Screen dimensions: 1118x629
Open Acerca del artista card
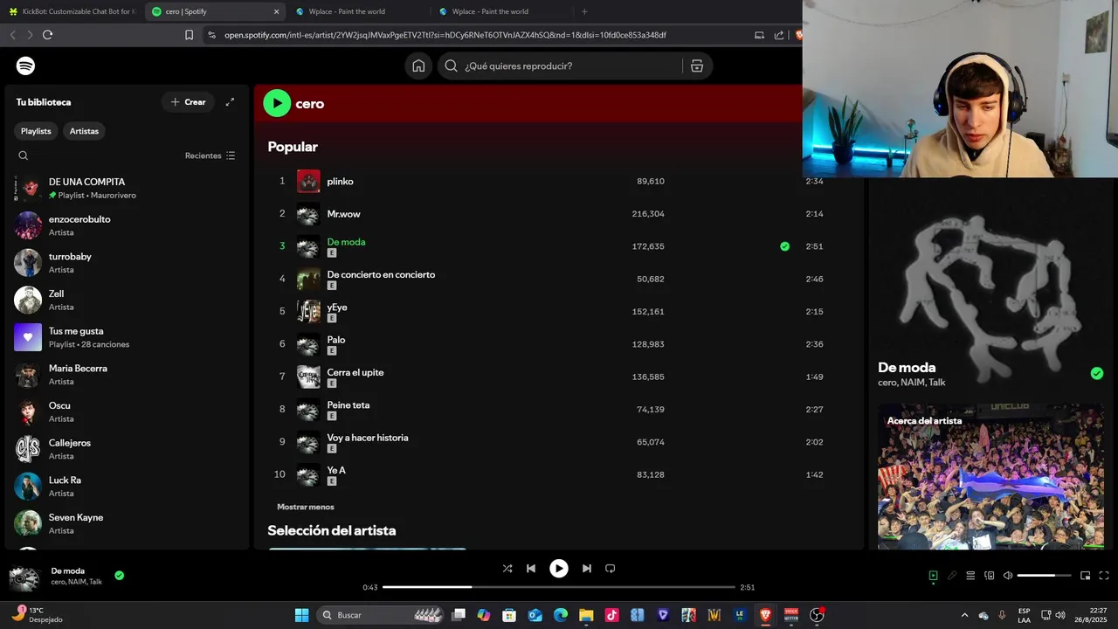point(990,477)
